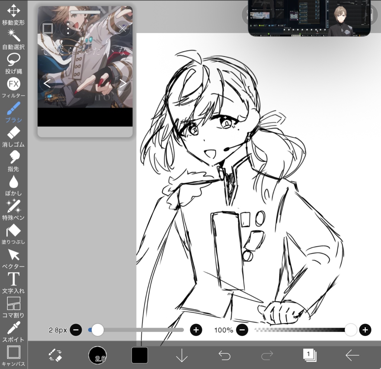Open the FX フィルター filter tool
Screen dimensions: 381x369
tap(13, 88)
